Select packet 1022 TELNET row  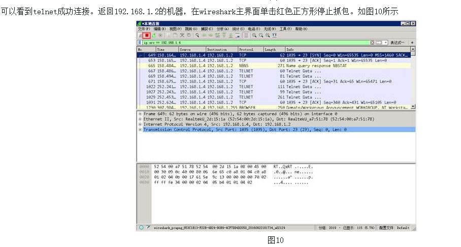coord(274,87)
